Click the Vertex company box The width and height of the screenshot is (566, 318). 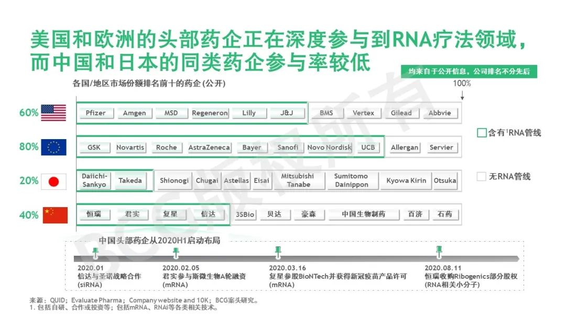(x=363, y=113)
